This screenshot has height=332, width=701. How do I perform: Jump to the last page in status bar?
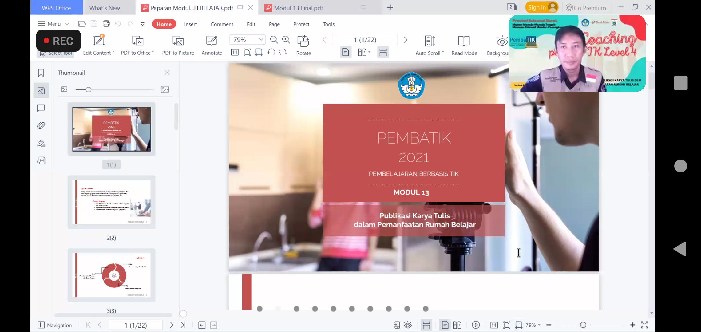click(183, 325)
